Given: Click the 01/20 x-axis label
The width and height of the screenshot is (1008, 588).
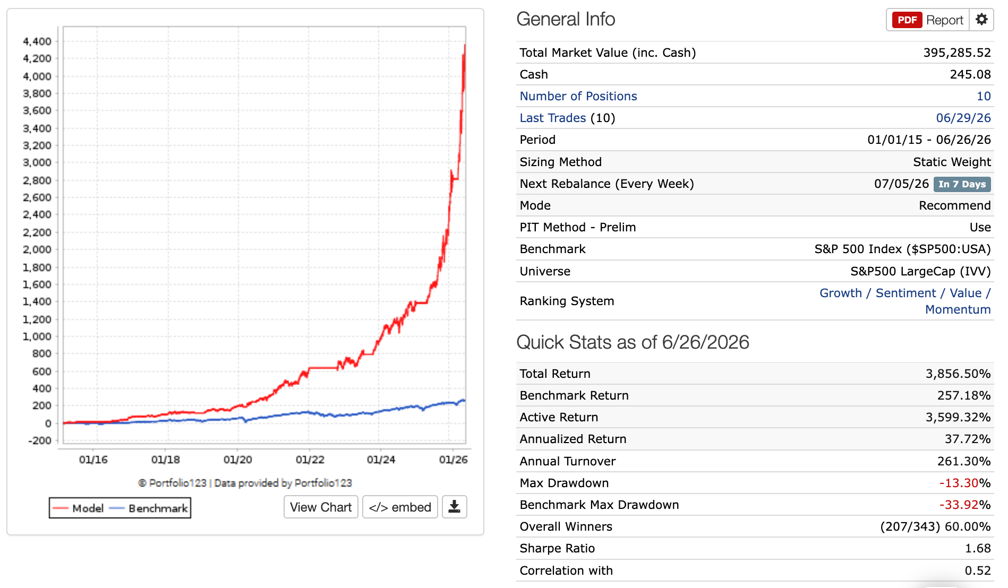Looking at the screenshot, I should coord(237,460).
